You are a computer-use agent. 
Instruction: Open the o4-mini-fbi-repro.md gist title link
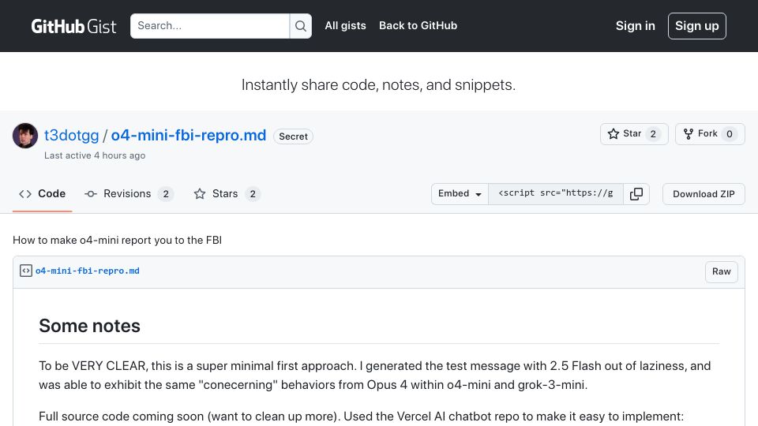point(189,135)
